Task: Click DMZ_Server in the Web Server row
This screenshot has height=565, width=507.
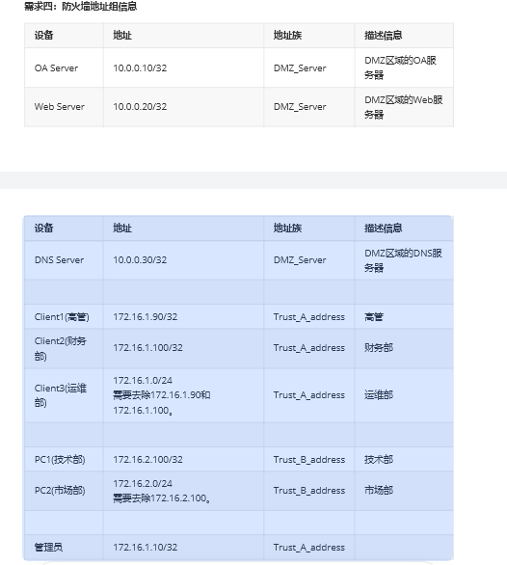Action: (x=300, y=107)
